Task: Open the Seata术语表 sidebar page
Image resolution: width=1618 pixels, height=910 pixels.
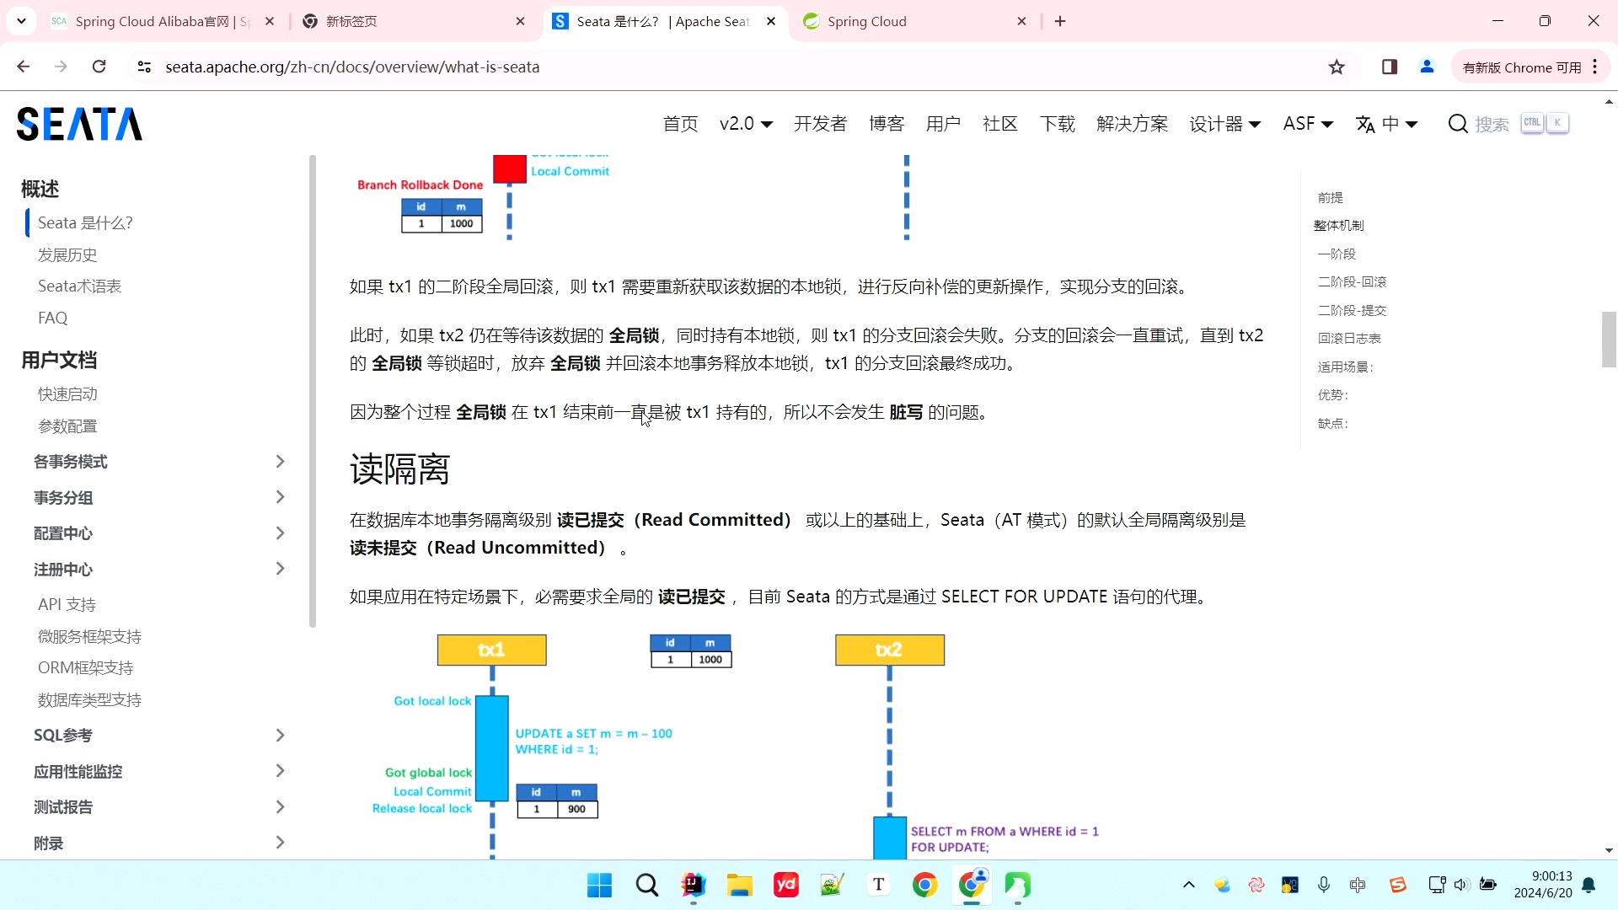Action: pos(79,286)
